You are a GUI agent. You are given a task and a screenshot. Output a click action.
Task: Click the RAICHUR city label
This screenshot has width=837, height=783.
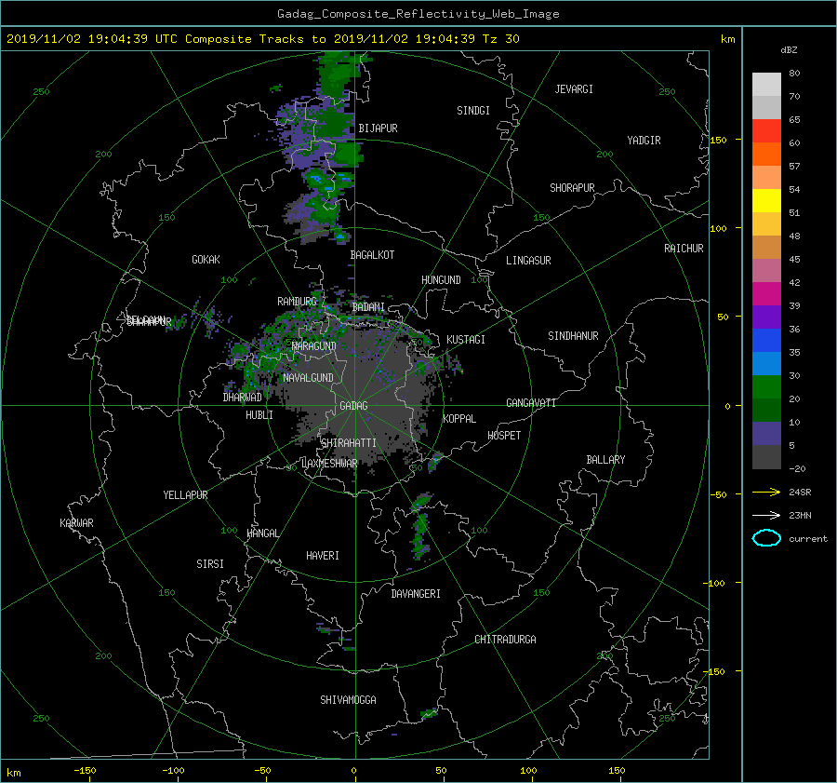click(x=684, y=249)
